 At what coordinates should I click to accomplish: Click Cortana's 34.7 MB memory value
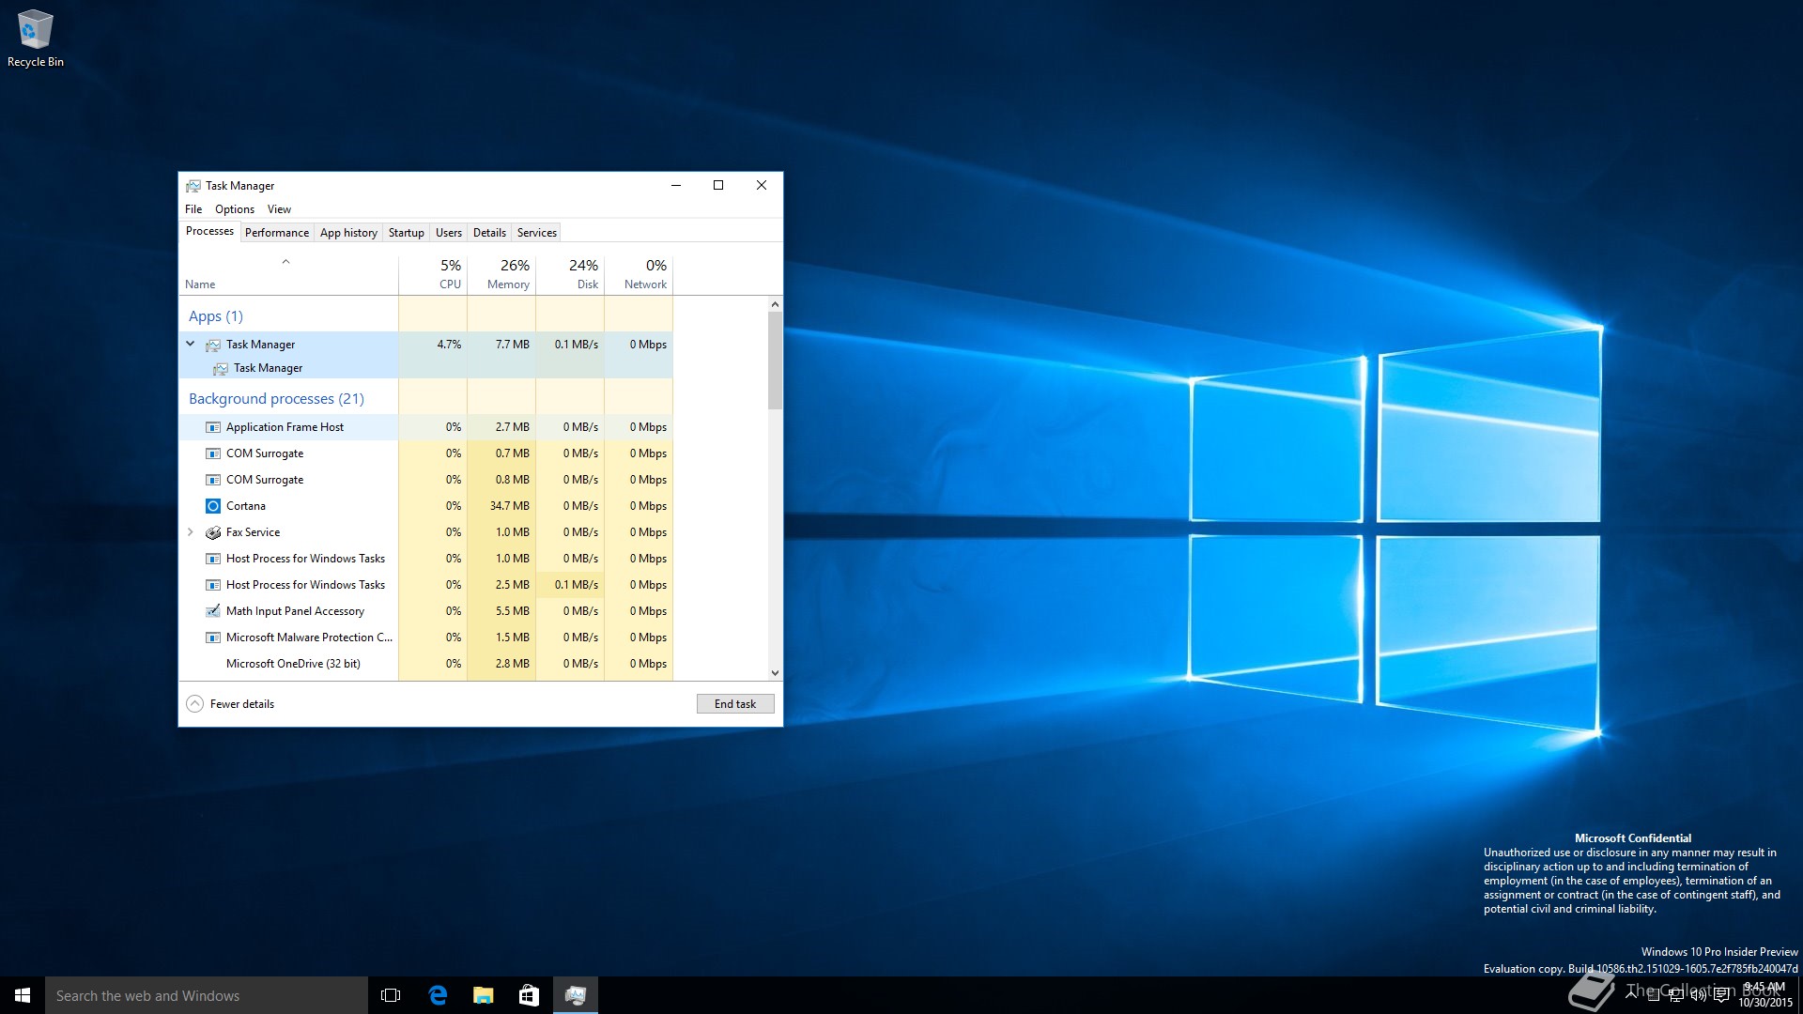510,506
